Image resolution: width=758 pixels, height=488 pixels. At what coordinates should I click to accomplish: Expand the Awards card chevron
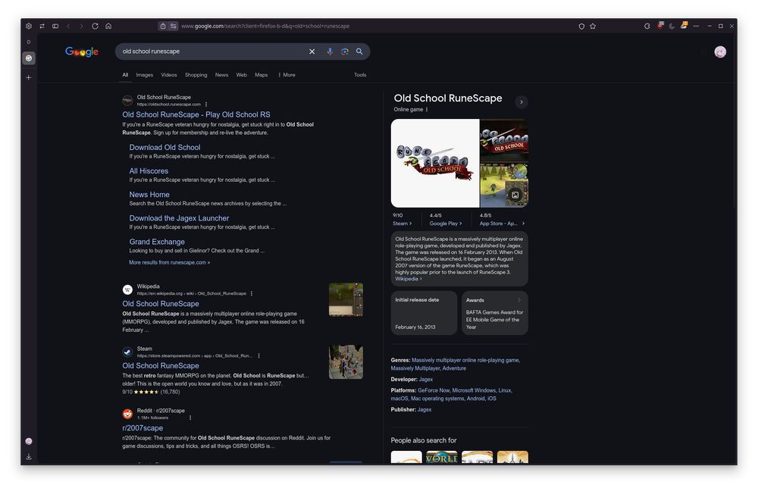click(519, 300)
